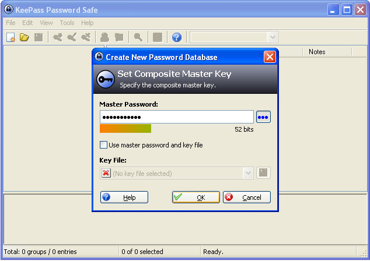
Task: Close the KeePass Password Safe main window
Action: point(360,10)
